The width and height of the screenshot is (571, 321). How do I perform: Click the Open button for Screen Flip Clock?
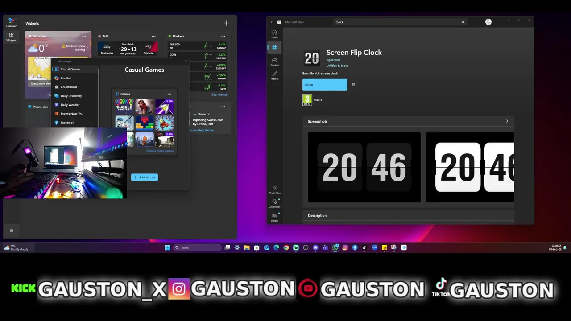325,85
